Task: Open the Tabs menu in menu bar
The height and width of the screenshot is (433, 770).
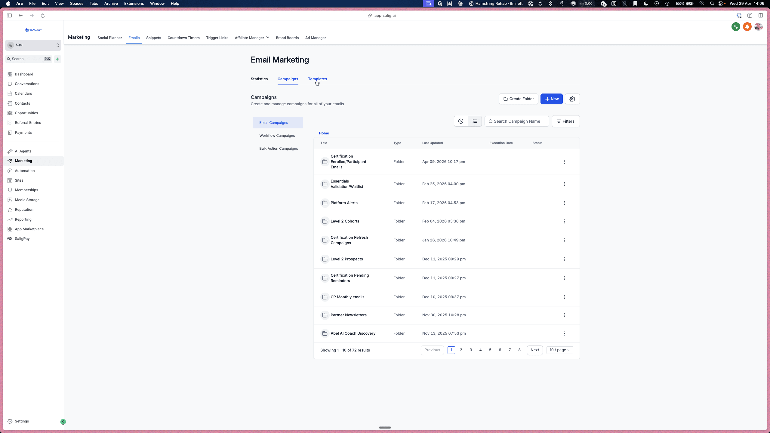Action: point(94,4)
